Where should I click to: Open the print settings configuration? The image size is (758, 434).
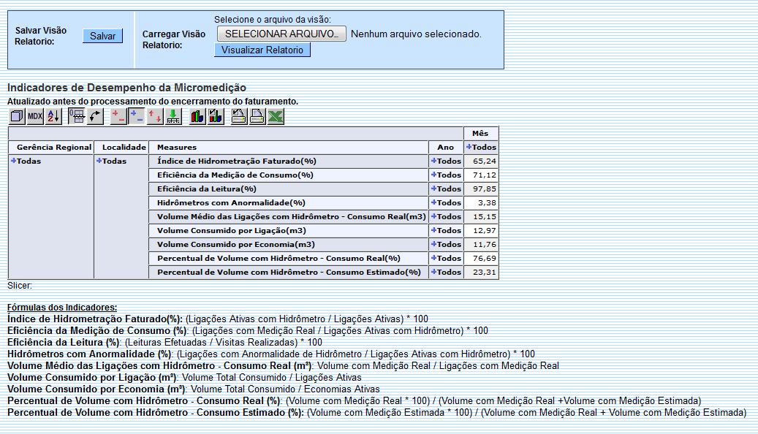point(239,115)
